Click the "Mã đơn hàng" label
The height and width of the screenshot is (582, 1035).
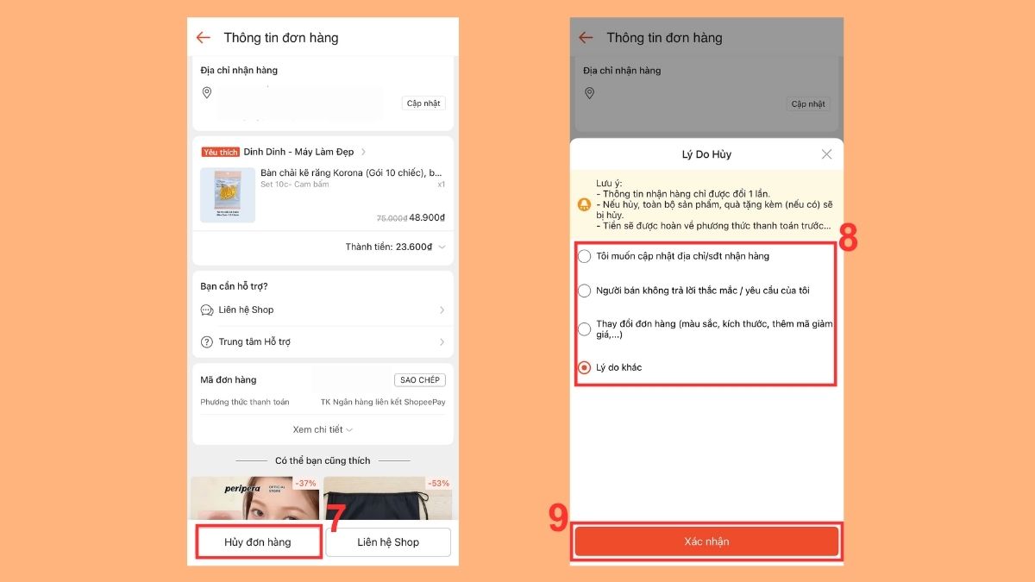(x=229, y=379)
